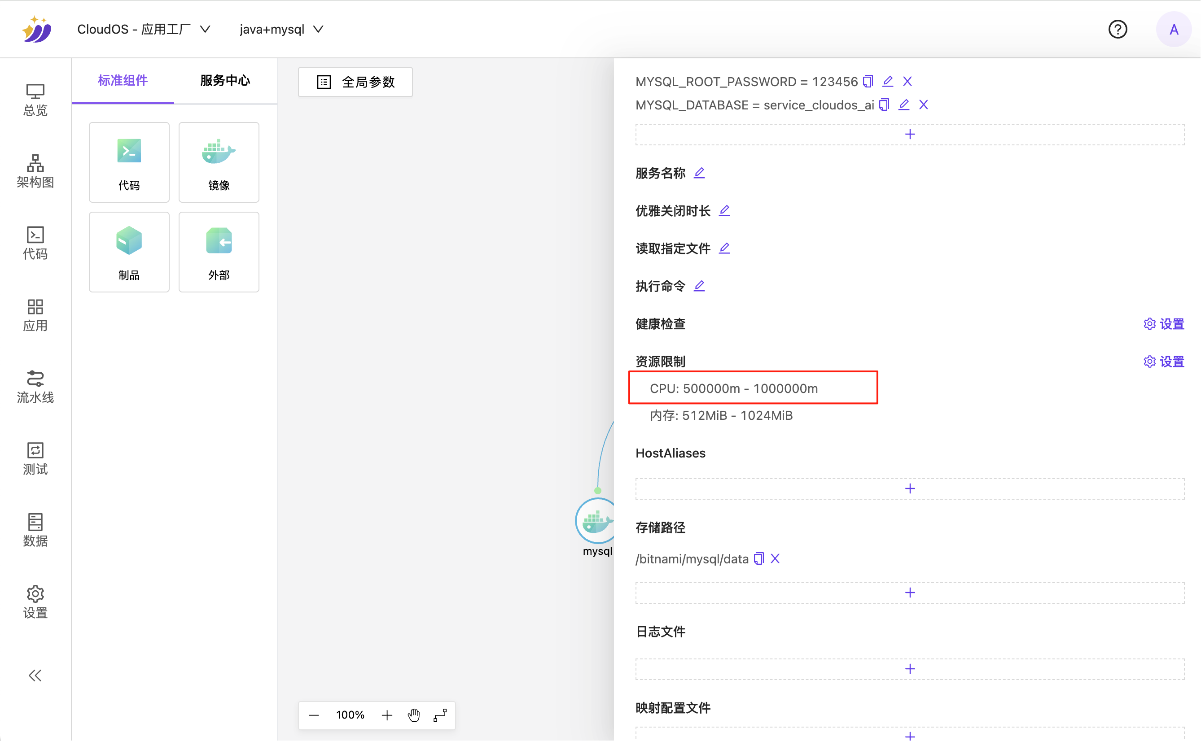This screenshot has width=1201, height=741.
Task: Edit the 服务名称 service name
Action: [700, 173]
